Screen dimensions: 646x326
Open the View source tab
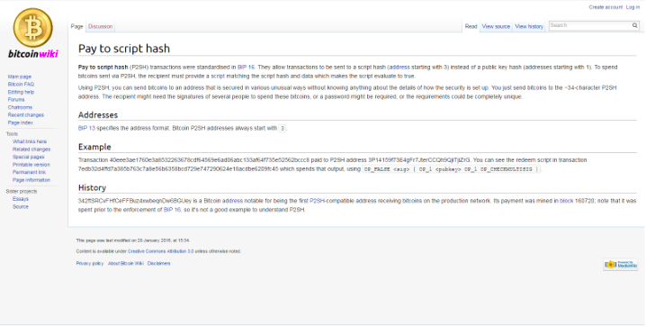[496, 26]
